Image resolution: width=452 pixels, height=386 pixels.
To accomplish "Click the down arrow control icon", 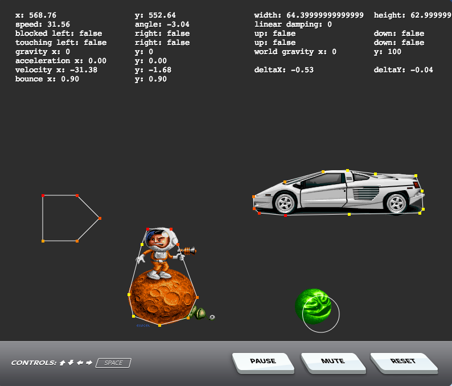I will pos(71,363).
